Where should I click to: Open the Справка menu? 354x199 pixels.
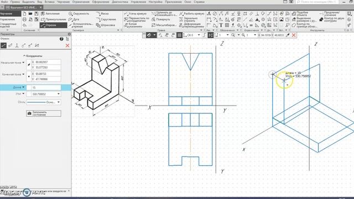(x=199, y=2)
